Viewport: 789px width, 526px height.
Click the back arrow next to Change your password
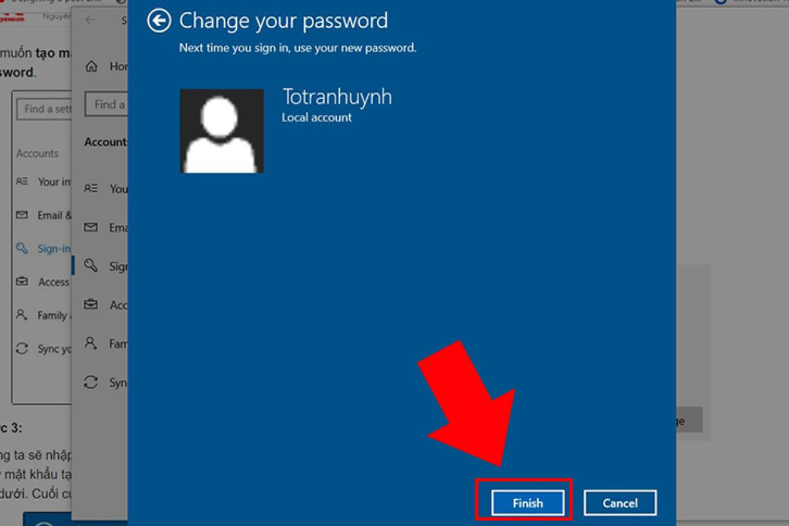coord(159,20)
